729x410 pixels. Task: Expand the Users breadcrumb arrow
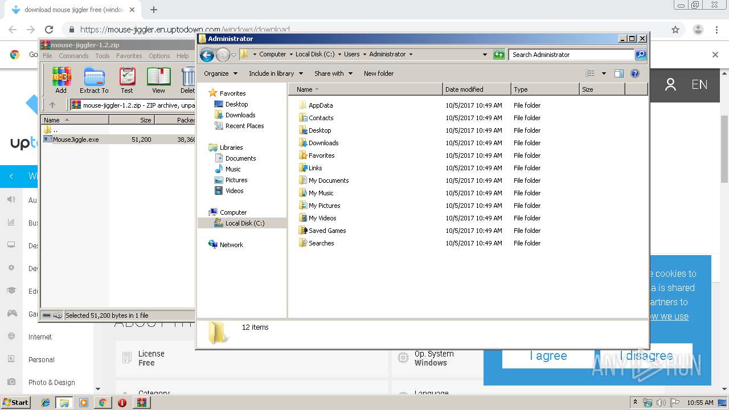pyautogui.click(x=364, y=55)
